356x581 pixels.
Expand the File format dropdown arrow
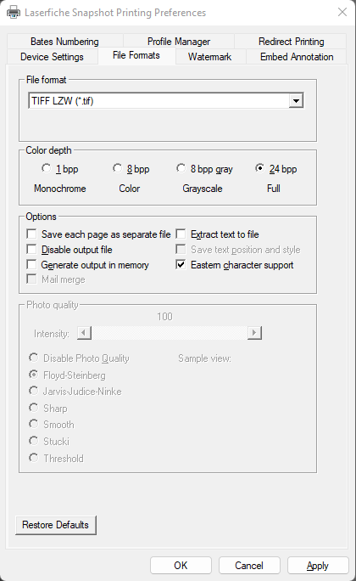coord(296,100)
